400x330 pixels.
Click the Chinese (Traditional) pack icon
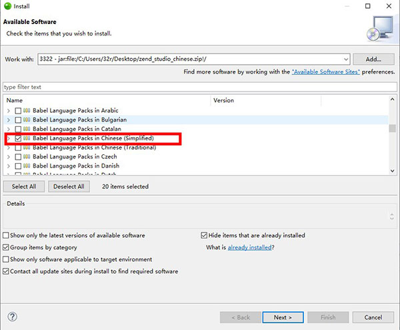pyautogui.click(x=27, y=148)
